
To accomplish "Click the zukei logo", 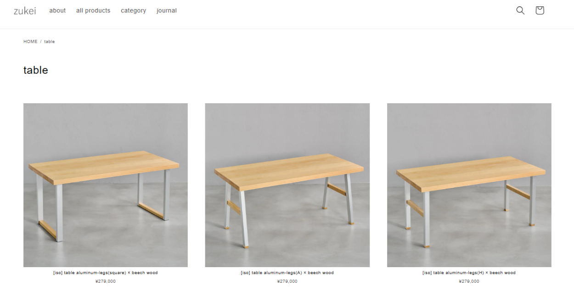I will [25, 11].
